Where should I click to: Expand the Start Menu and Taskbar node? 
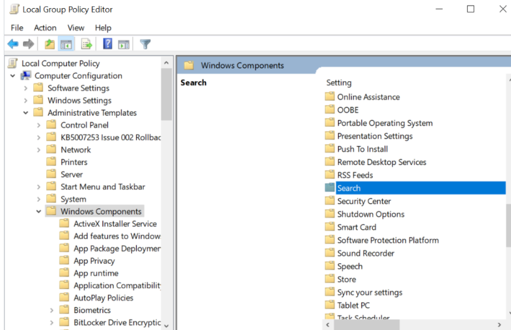click(x=39, y=187)
